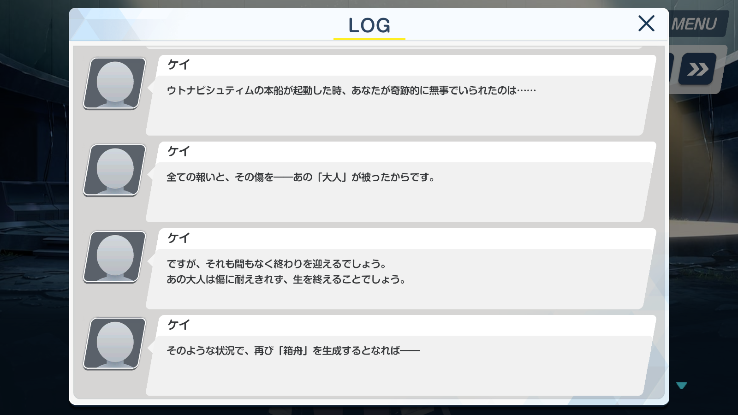Click the ケイ name above the ウトナピシュティム entry
The height and width of the screenshot is (415, 738).
click(179, 65)
